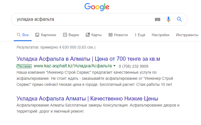Click the green Реклама ad badge
The height and width of the screenshot is (125, 201).
pos(24,66)
